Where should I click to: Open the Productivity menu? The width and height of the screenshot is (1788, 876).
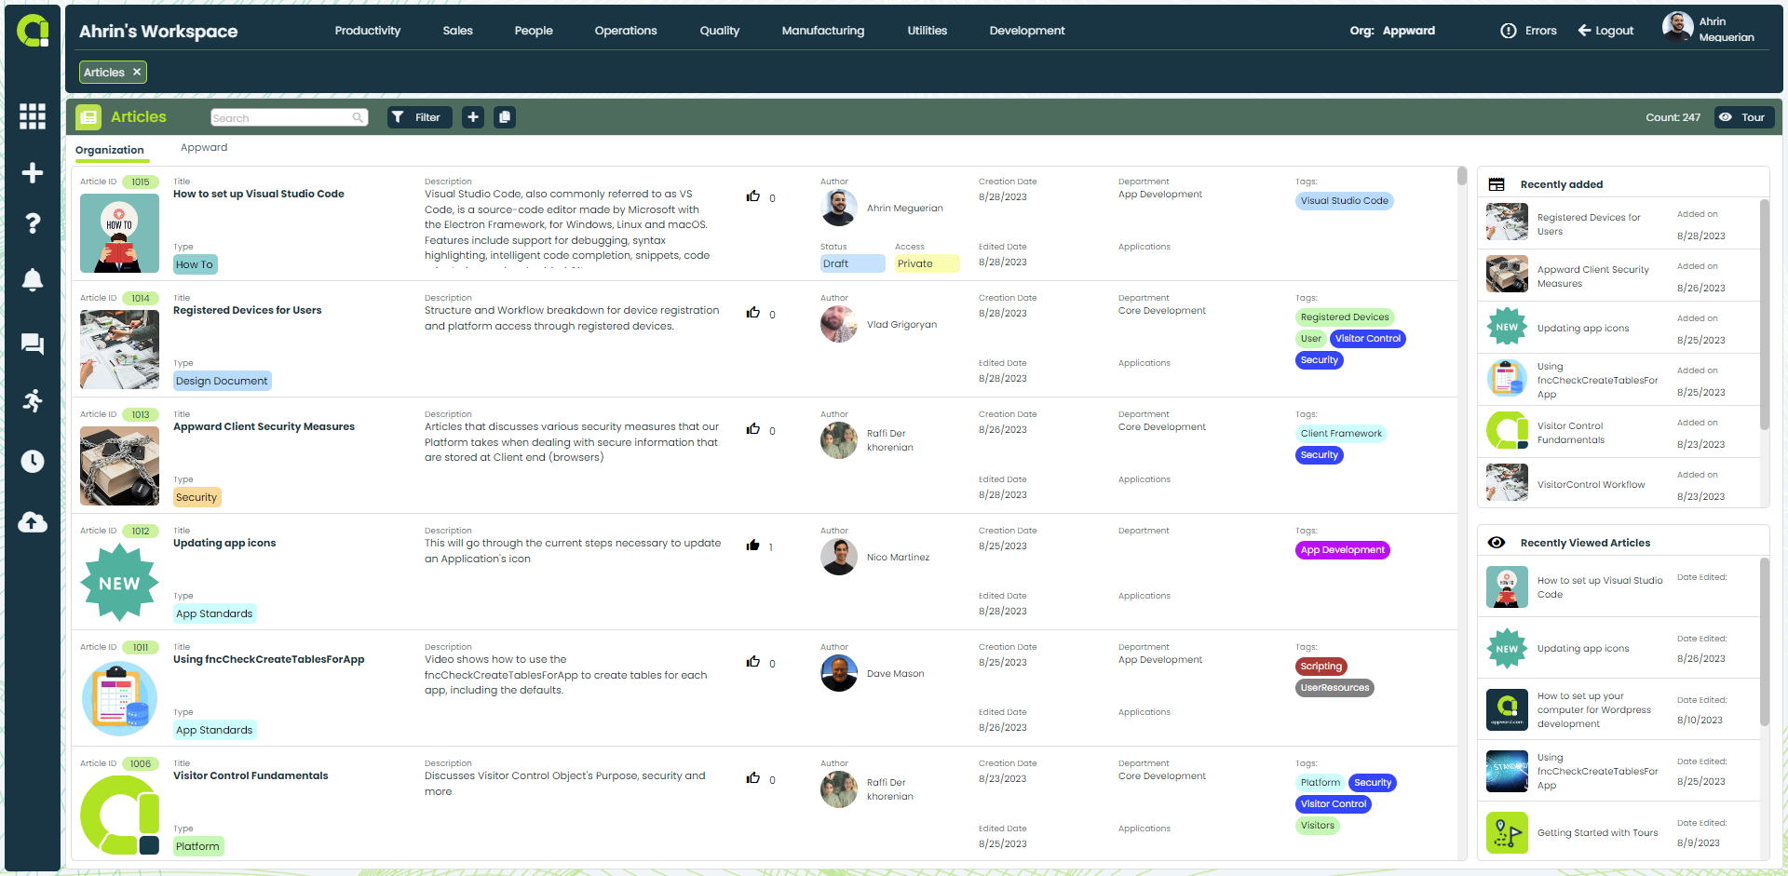368,31
